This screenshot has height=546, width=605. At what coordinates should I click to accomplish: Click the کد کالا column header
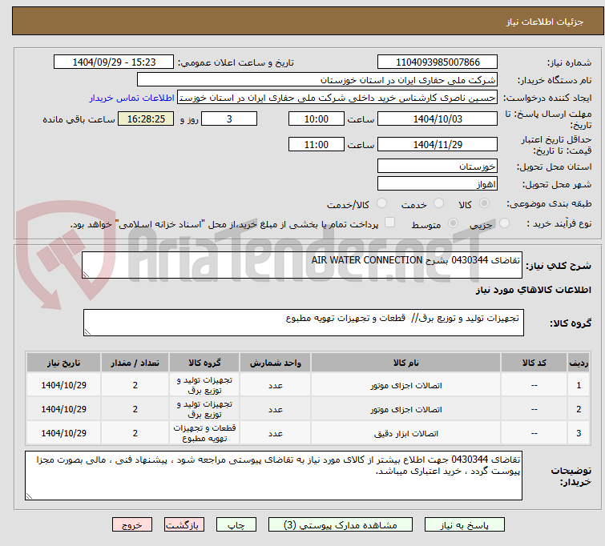tap(534, 363)
